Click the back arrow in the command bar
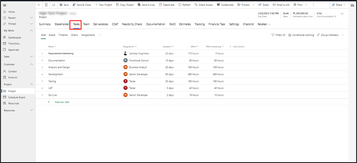The width and height of the screenshot is (357, 163). [39, 5]
